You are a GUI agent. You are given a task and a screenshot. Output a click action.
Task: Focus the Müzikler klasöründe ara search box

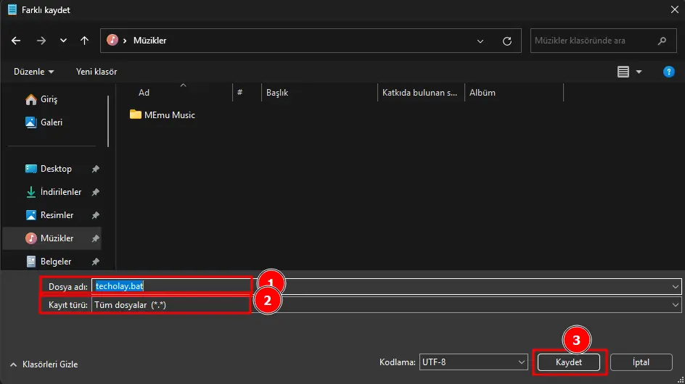[x=603, y=41]
